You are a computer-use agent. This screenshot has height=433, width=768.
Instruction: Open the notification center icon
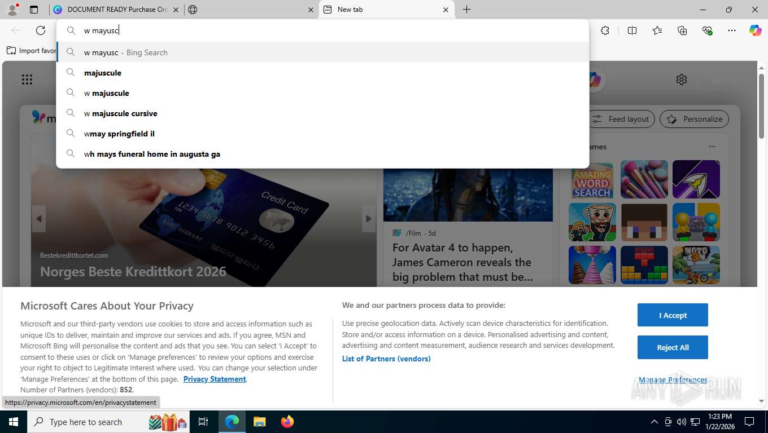click(749, 422)
